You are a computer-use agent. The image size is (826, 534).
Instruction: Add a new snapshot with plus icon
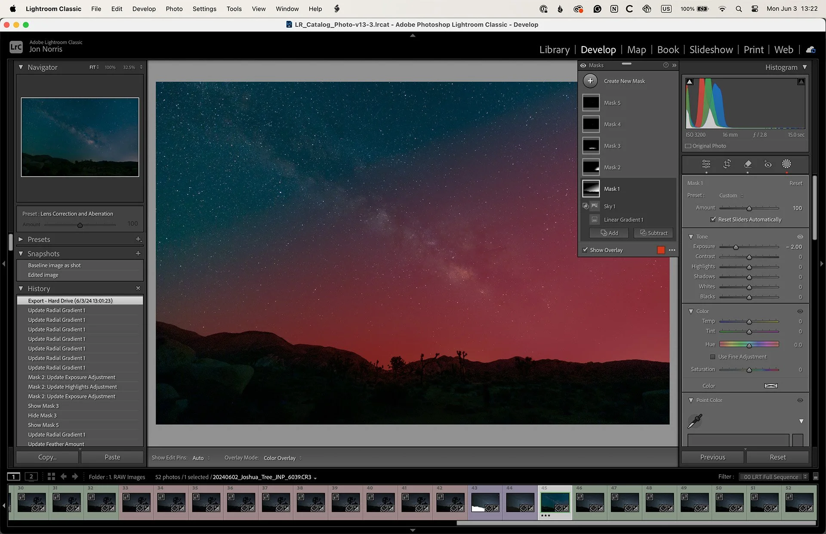(x=138, y=253)
